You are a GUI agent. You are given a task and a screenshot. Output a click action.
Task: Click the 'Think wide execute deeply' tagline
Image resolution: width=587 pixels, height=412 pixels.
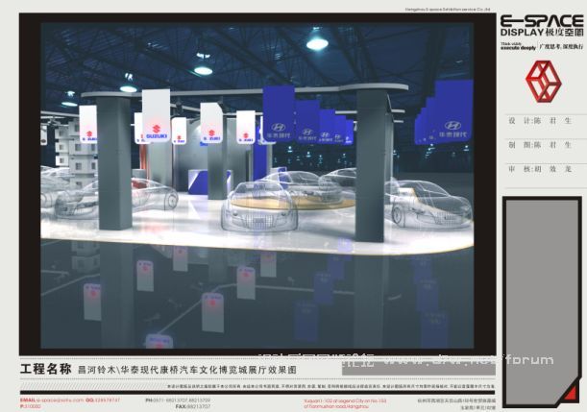point(519,46)
